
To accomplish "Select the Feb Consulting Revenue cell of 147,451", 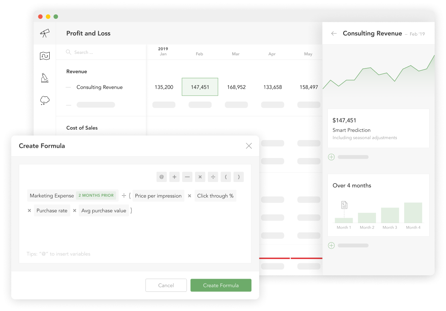I will pos(200,87).
